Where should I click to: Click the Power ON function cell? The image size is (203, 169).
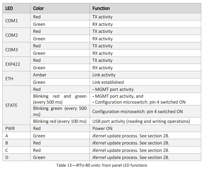coord(145,128)
